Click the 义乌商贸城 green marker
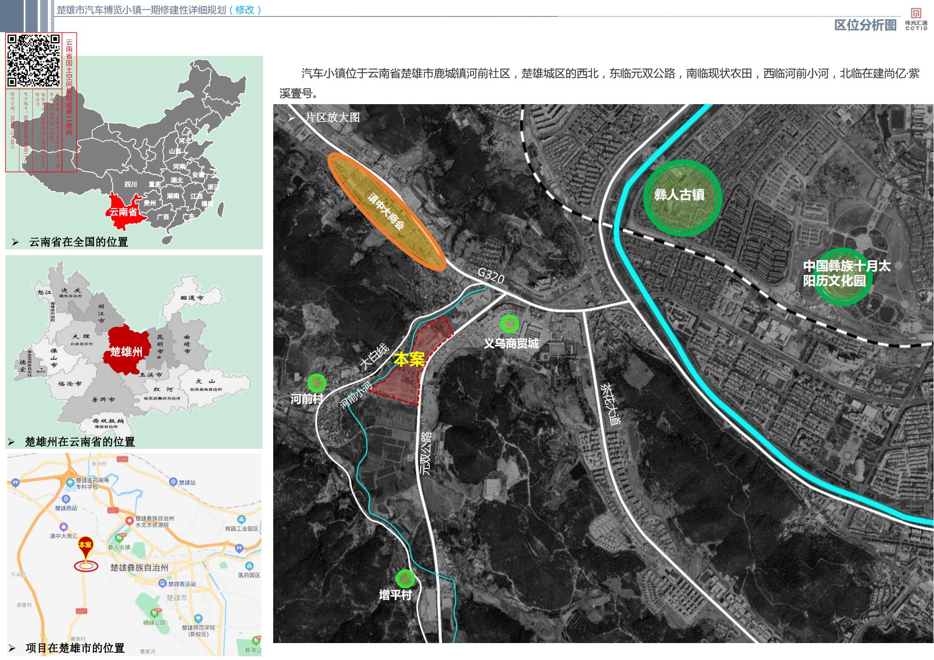 tap(510, 324)
